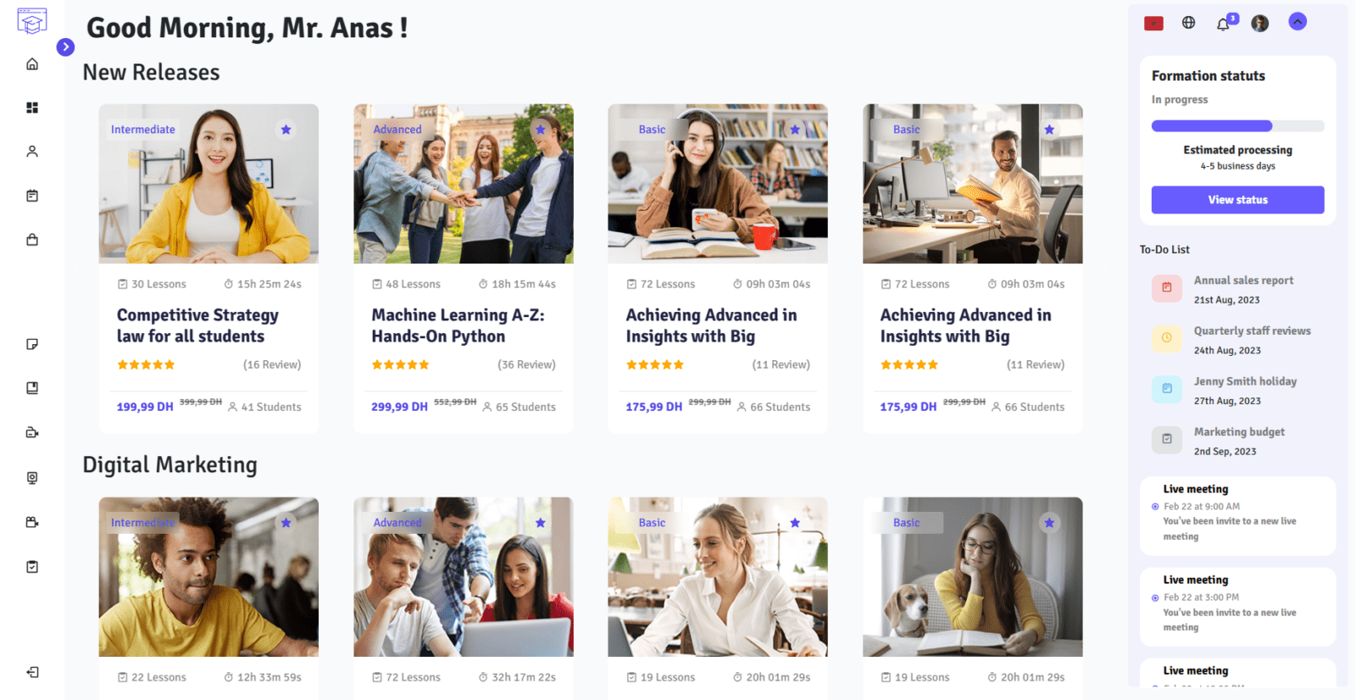Open the dashboard grid icon in sidebar
The width and height of the screenshot is (1356, 700).
[x=32, y=108]
